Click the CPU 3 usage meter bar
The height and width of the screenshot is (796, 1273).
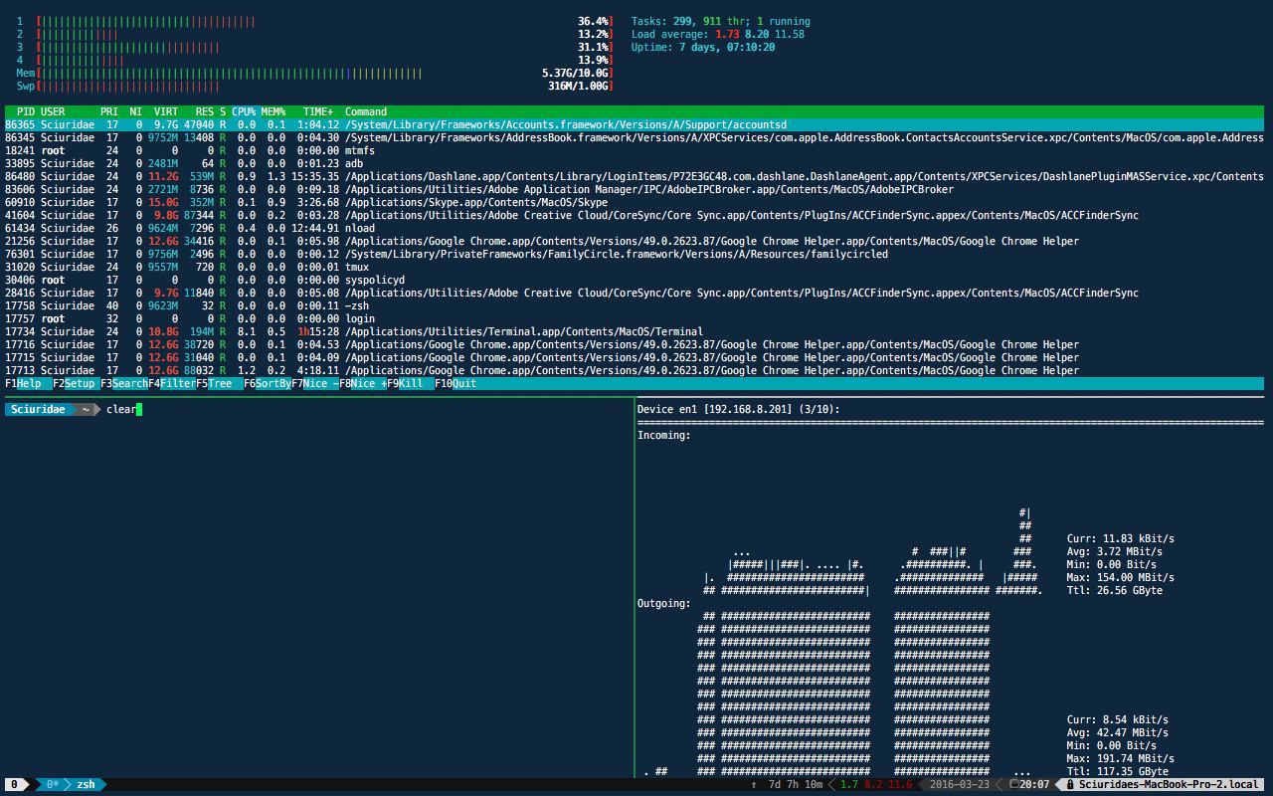[324, 47]
